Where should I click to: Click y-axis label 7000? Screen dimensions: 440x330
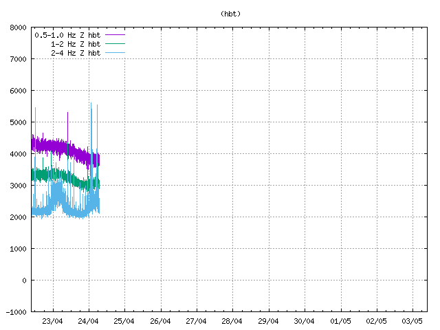[18, 59]
